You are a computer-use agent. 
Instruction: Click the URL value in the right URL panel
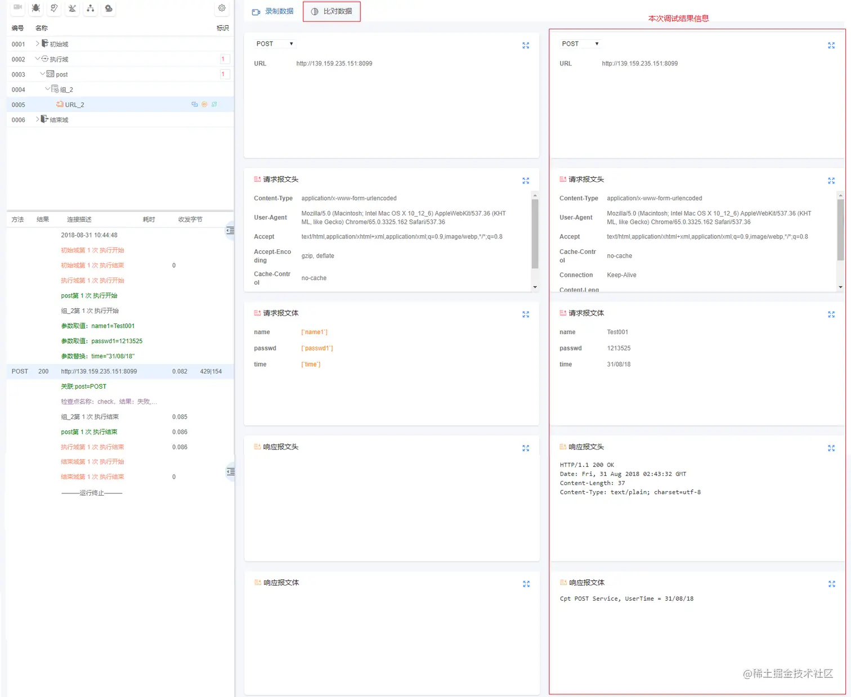coord(640,64)
